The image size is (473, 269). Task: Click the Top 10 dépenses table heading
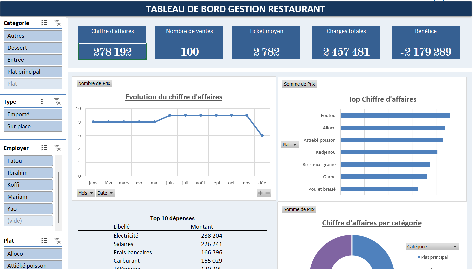pyautogui.click(x=172, y=219)
